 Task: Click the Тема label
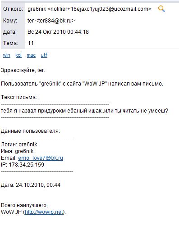pos(10,43)
